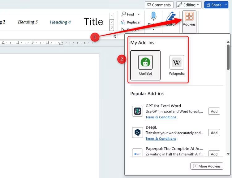Open the Find dropdown arrow
The height and width of the screenshot is (178, 232).
[139, 14]
